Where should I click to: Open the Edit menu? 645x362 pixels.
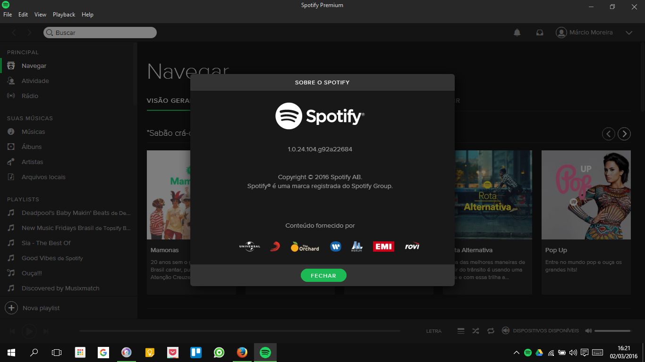(x=23, y=15)
